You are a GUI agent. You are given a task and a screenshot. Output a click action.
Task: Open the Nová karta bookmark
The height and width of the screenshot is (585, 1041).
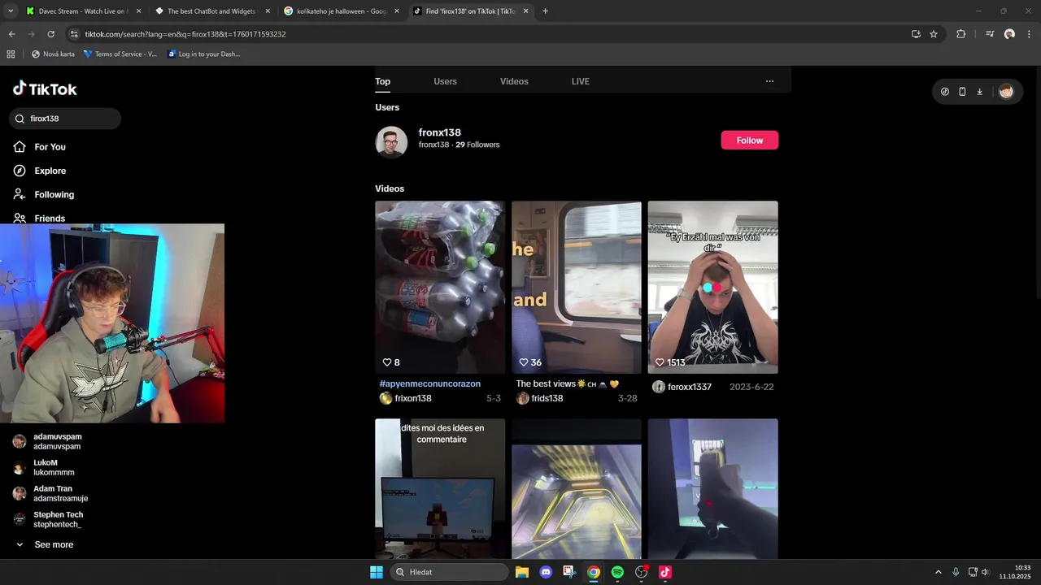point(53,54)
